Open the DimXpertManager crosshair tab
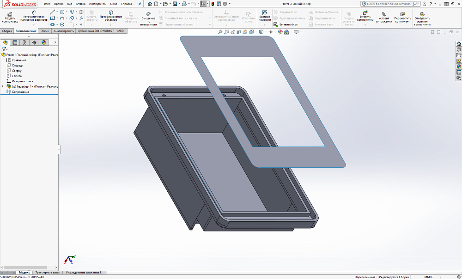 (34, 42)
